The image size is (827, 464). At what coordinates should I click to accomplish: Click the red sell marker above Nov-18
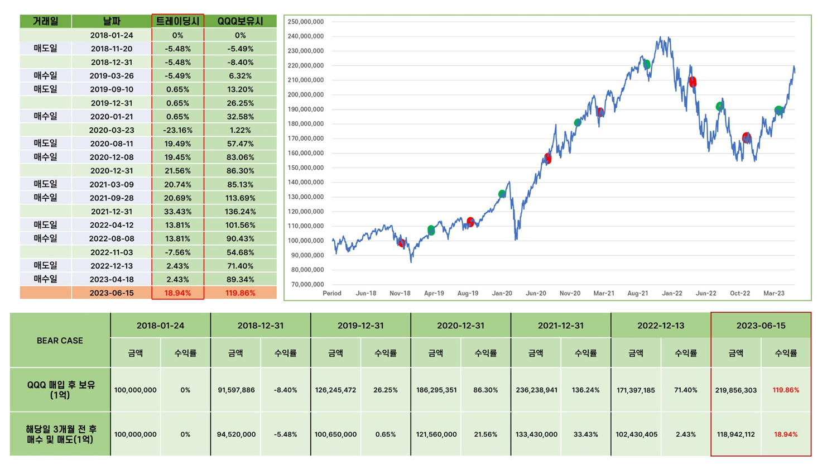(402, 242)
